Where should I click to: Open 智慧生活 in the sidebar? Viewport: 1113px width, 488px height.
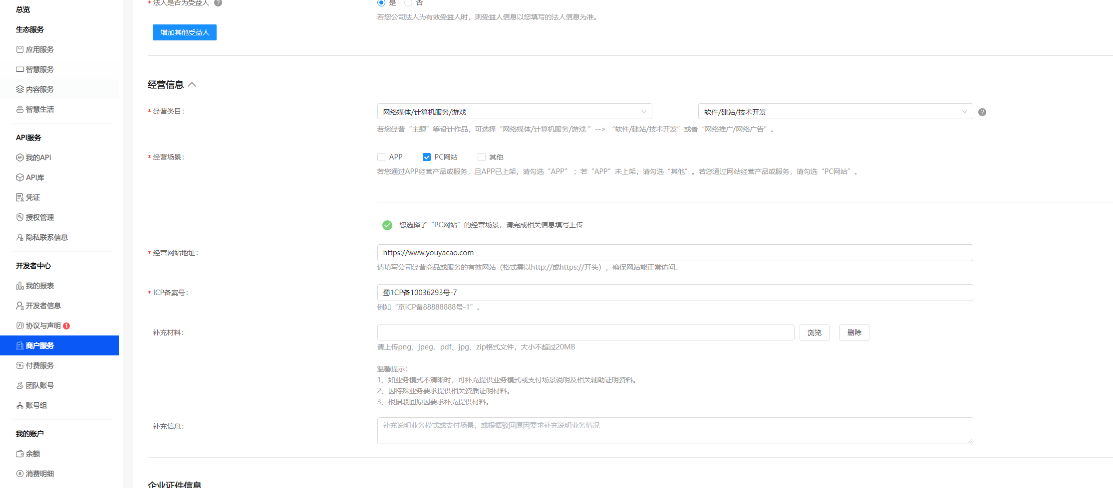(59, 109)
